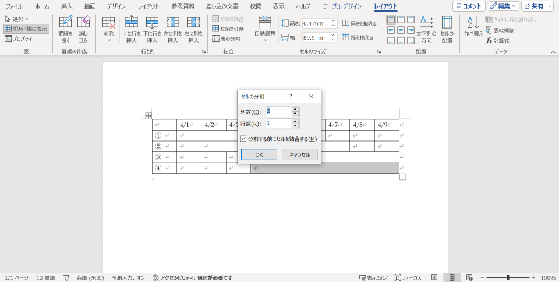Click spelling check icon in status bar
Viewport: 559px width, 282px height.
tap(66, 278)
